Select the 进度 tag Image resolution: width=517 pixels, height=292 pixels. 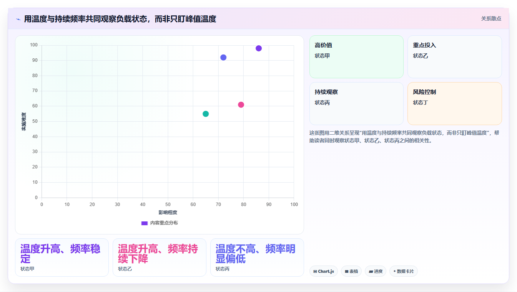pyautogui.click(x=376, y=271)
